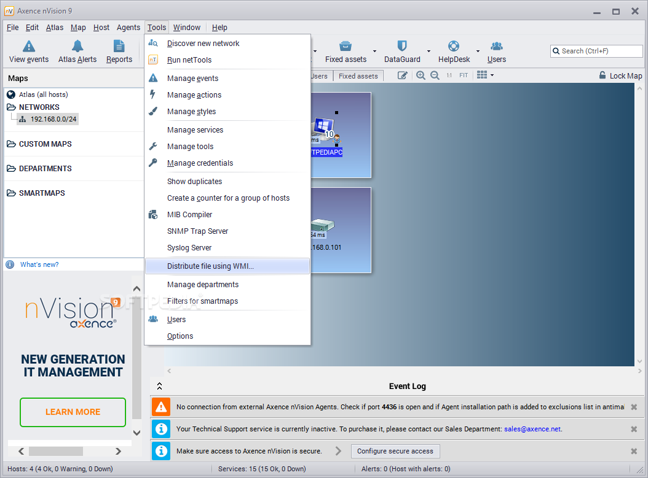This screenshot has width=648, height=478.
Task: Choose Manage credentials
Action: (227, 163)
